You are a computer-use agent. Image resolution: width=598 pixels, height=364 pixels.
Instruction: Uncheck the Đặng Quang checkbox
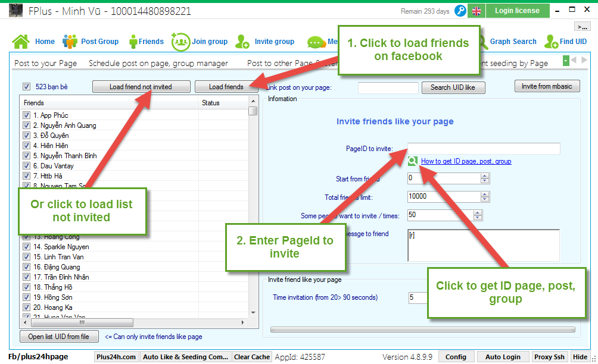26,267
